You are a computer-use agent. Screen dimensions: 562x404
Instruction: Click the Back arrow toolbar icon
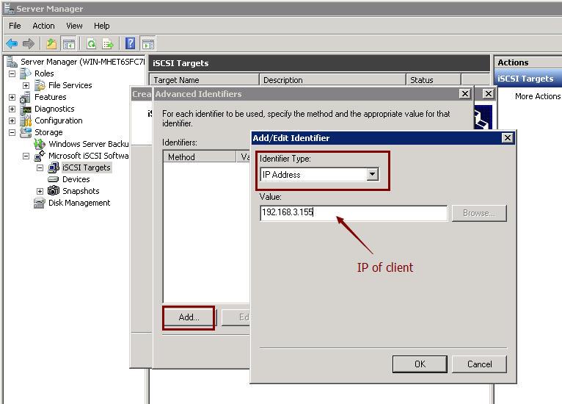[12, 43]
